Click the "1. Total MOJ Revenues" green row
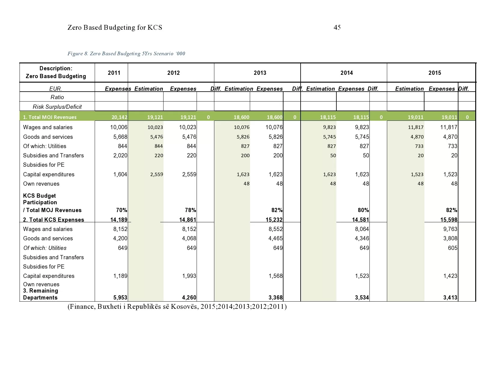 coord(50,117)
